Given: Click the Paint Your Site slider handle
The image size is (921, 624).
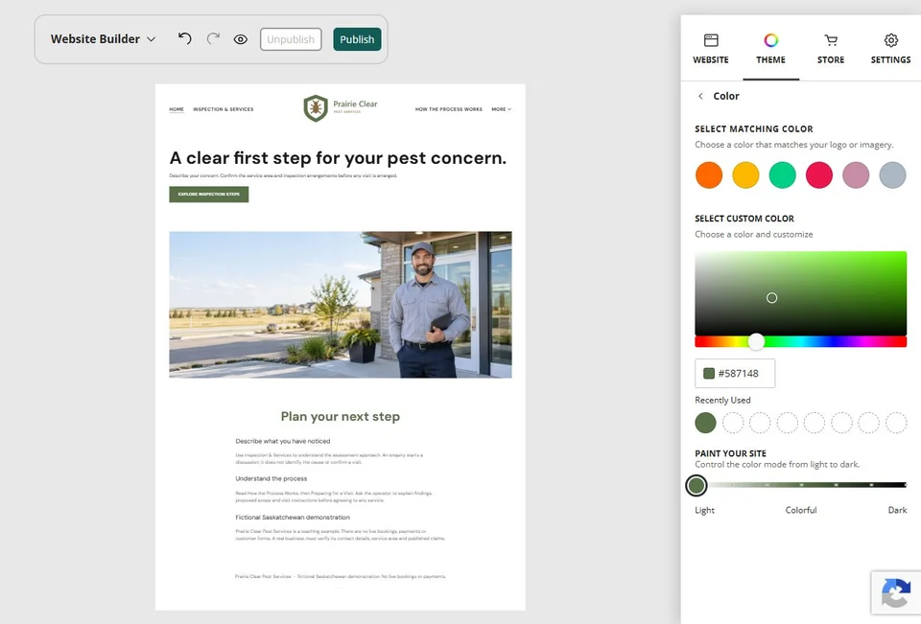Looking at the screenshot, I should (697, 485).
